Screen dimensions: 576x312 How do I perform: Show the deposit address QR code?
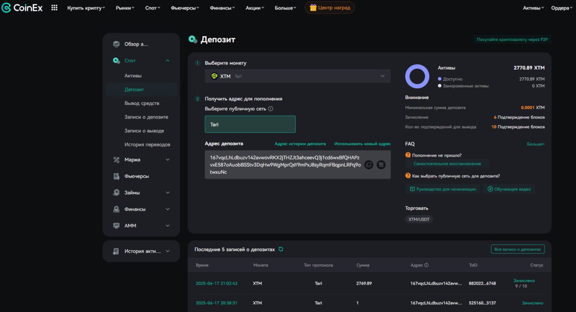pyautogui.click(x=381, y=165)
